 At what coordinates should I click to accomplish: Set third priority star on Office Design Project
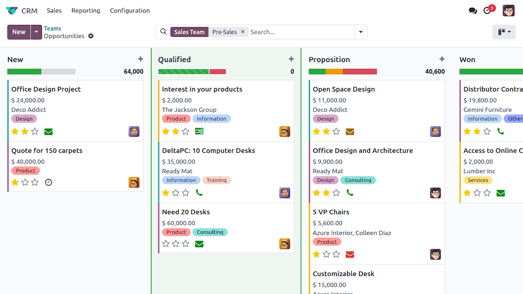tap(34, 131)
